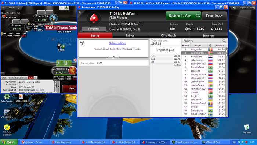Screen dimensions: 257x145
Task: Click the pop-out arrow beside Info tab
Action: point(36,78)
